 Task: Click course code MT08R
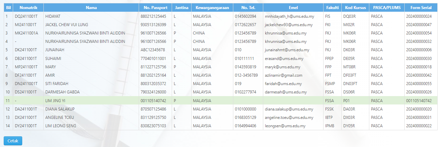349,67
